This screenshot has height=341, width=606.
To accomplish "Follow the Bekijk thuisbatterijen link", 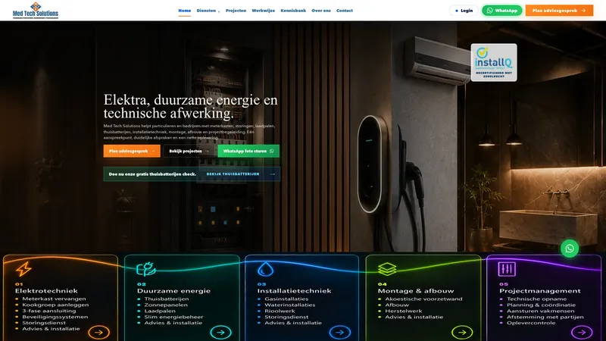I will pyautogui.click(x=240, y=174).
